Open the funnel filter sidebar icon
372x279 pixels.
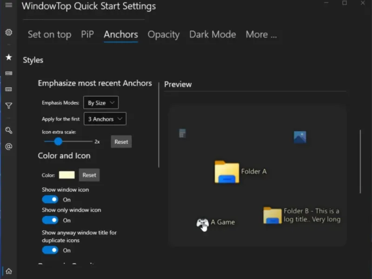tap(8, 106)
